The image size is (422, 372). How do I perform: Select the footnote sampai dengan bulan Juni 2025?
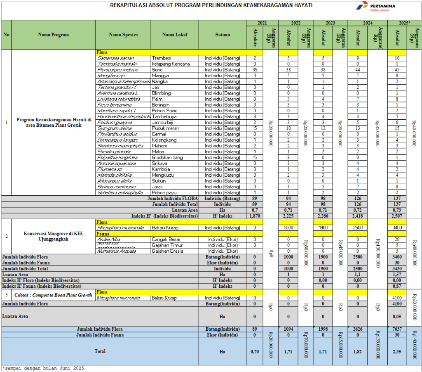43,368
